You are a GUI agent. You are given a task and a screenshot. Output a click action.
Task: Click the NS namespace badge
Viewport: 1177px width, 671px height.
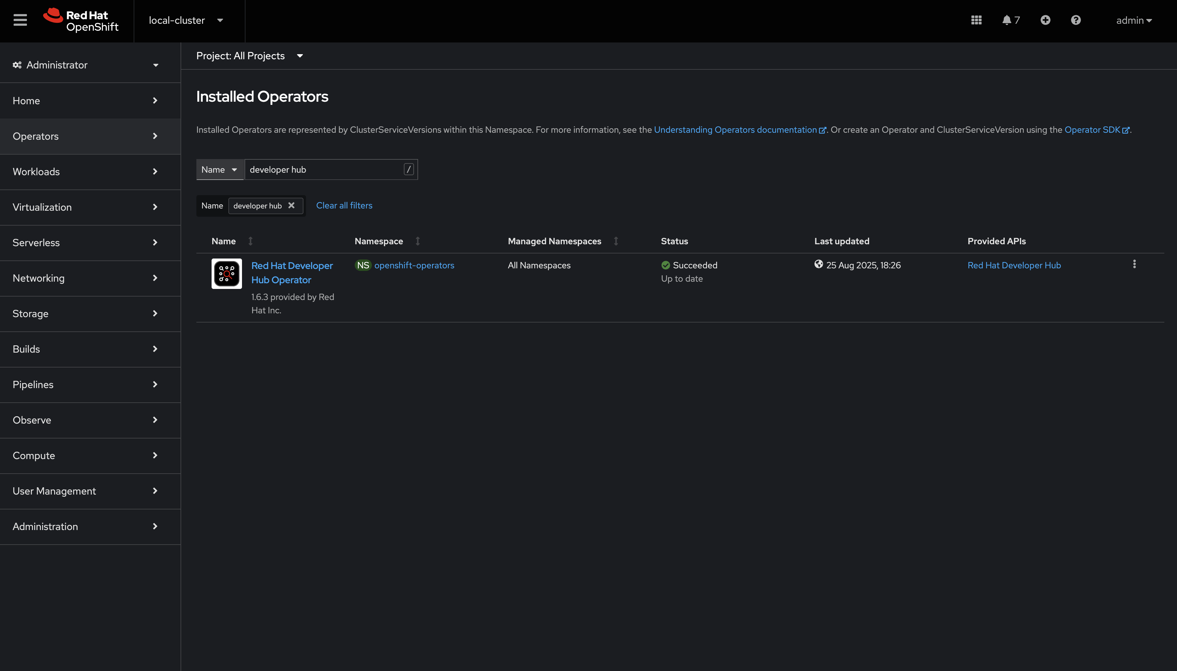(x=363, y=265)
